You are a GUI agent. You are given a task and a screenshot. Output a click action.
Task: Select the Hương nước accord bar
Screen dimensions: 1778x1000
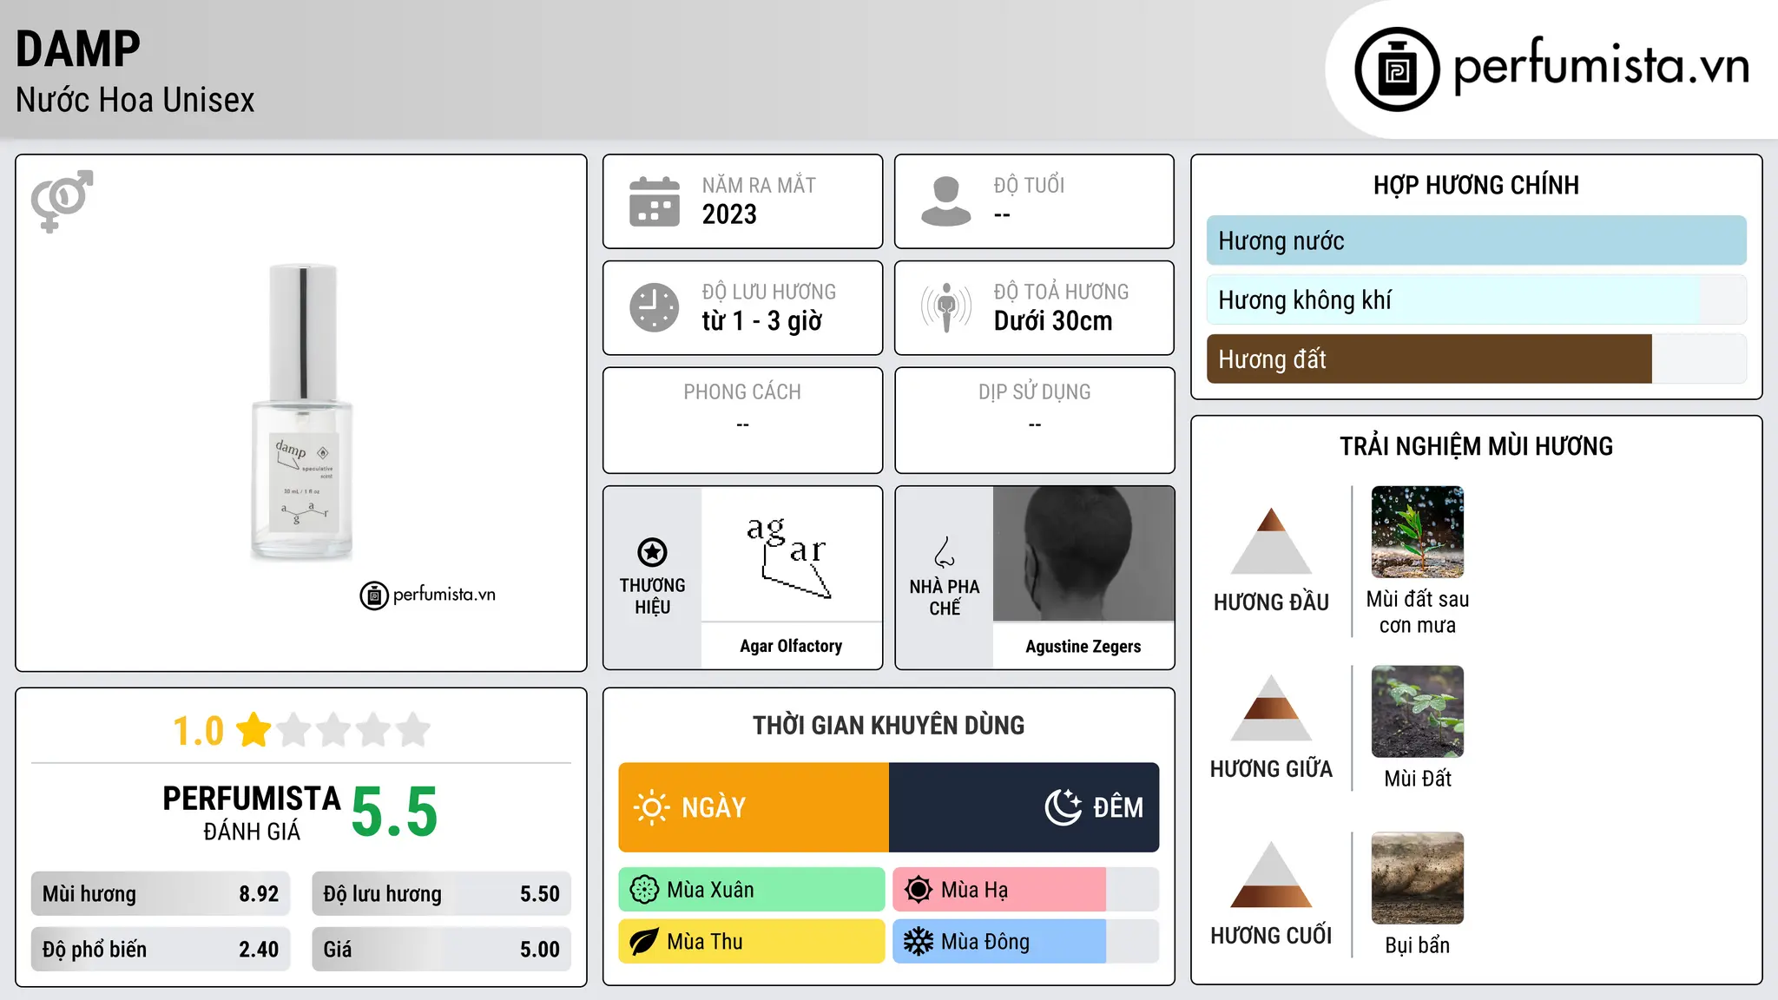coord(1476,240)
